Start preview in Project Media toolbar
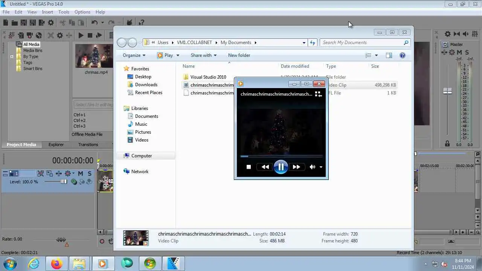 tap(81, 35)
